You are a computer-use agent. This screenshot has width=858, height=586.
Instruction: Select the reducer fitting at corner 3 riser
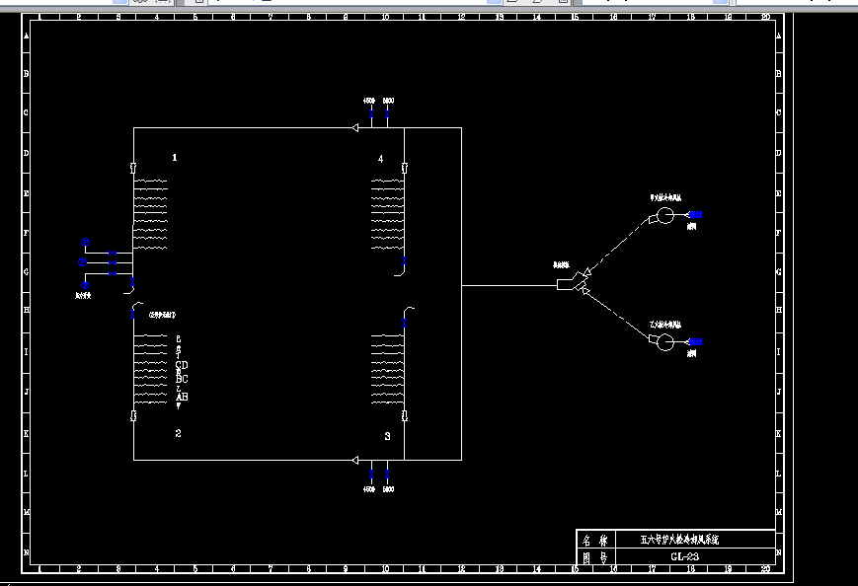pos(405,416)
